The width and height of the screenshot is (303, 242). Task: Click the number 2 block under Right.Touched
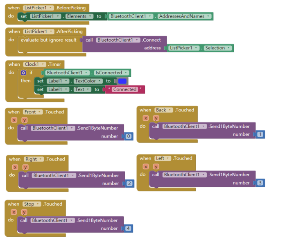(x=129, y=184)
